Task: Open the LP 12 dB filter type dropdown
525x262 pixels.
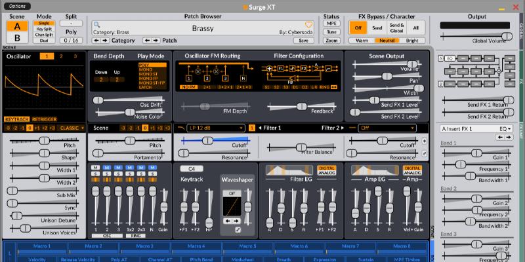Action: (217, 128)
